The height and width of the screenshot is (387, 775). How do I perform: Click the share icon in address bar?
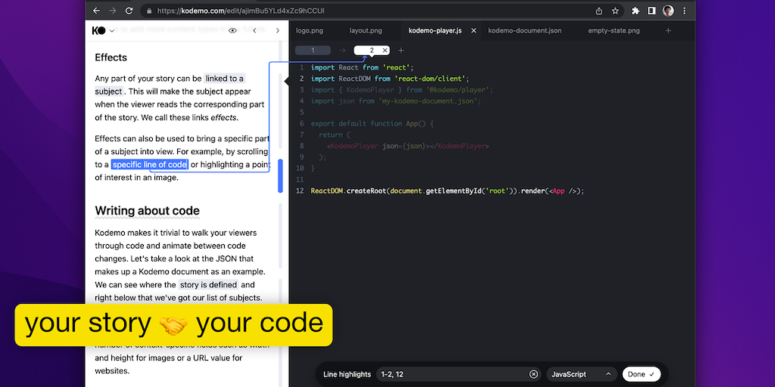599,11
